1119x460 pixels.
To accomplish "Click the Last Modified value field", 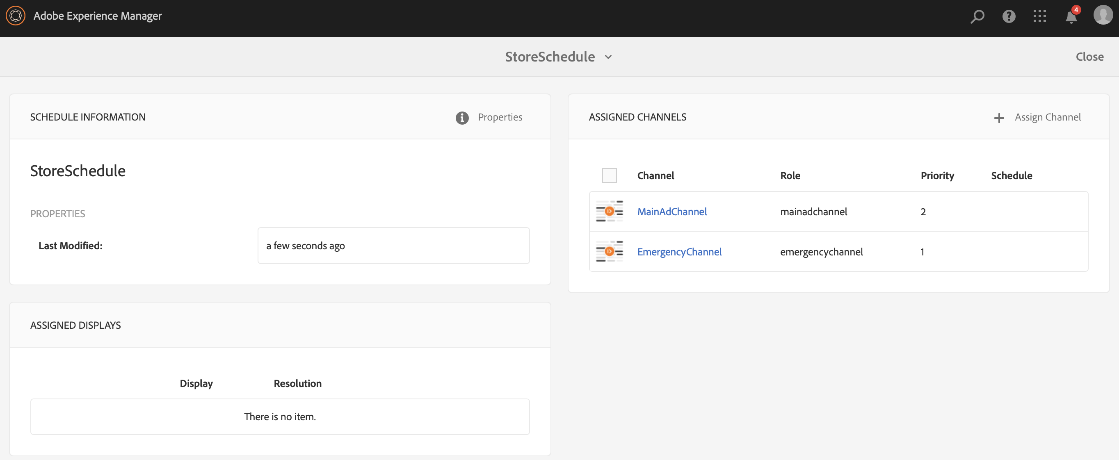I will tap(393, 246).
